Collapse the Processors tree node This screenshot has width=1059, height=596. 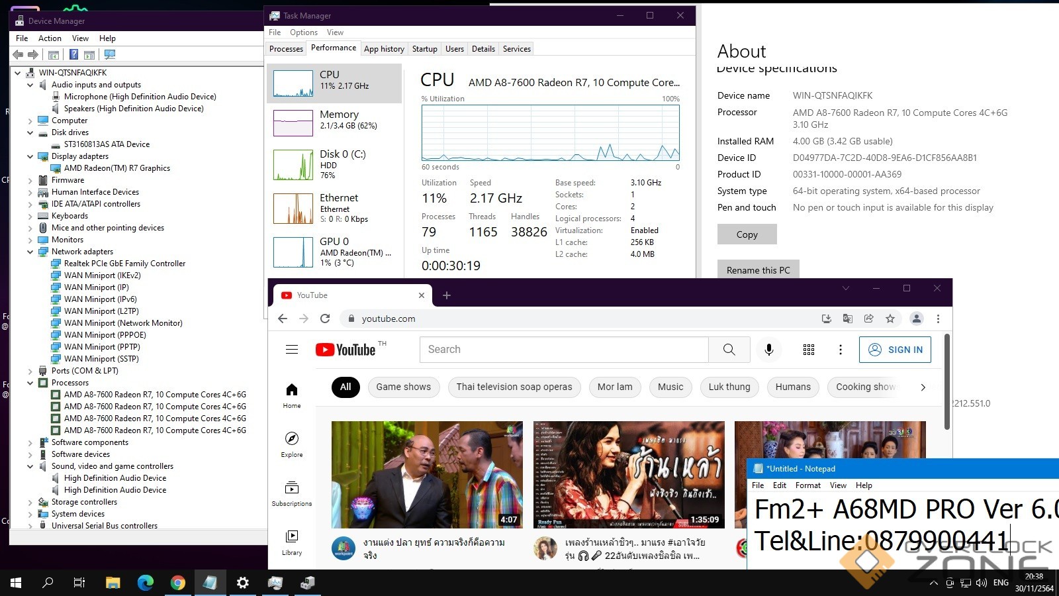click(x=30, y=383)
